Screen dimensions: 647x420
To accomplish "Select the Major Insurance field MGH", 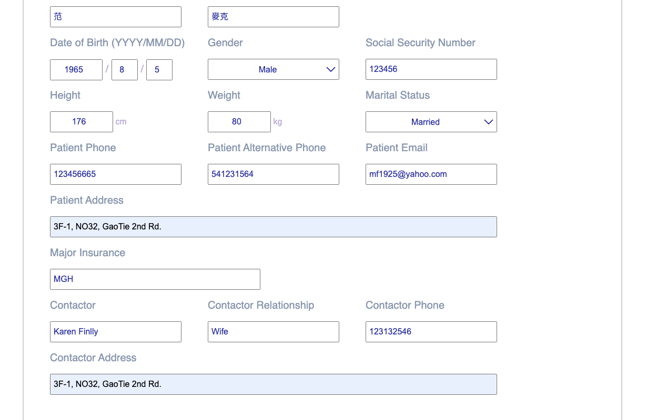I will click(x=155, y=279).
